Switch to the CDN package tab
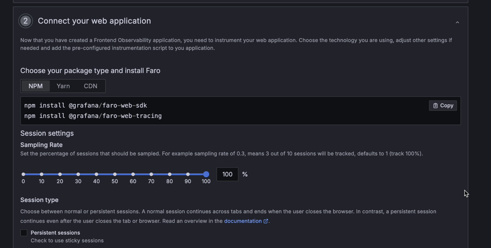The height and width of the screenshot is (248, 491). pyautogui.click(x=90, y=86)
